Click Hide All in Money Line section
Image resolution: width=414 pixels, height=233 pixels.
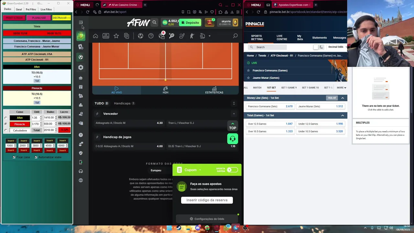[x=332, y=98]
